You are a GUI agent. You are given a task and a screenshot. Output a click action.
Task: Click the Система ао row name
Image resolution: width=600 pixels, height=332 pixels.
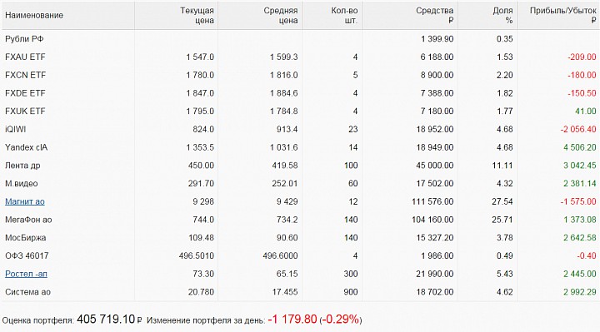pyautogui.click(x=28, y=292)
